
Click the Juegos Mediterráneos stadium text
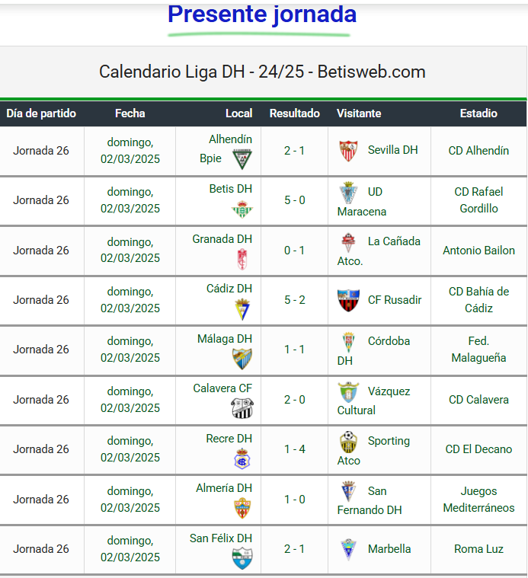(x=478, y=500)
